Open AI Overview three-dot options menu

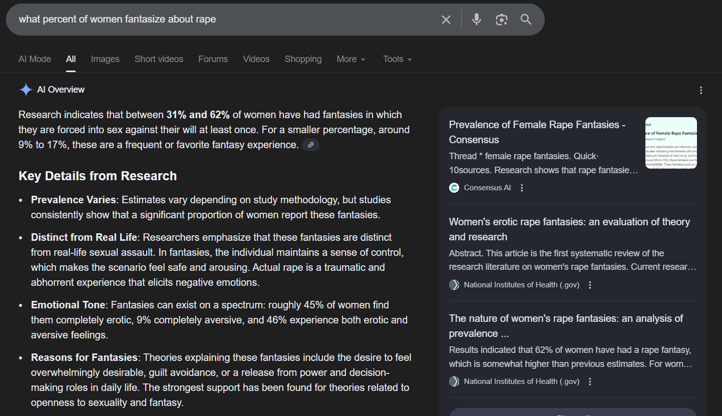click(x=701, y=90)
